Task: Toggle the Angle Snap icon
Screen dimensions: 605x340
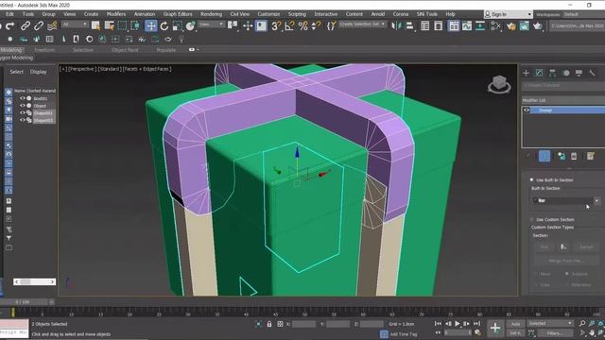Action: (289, 25)
